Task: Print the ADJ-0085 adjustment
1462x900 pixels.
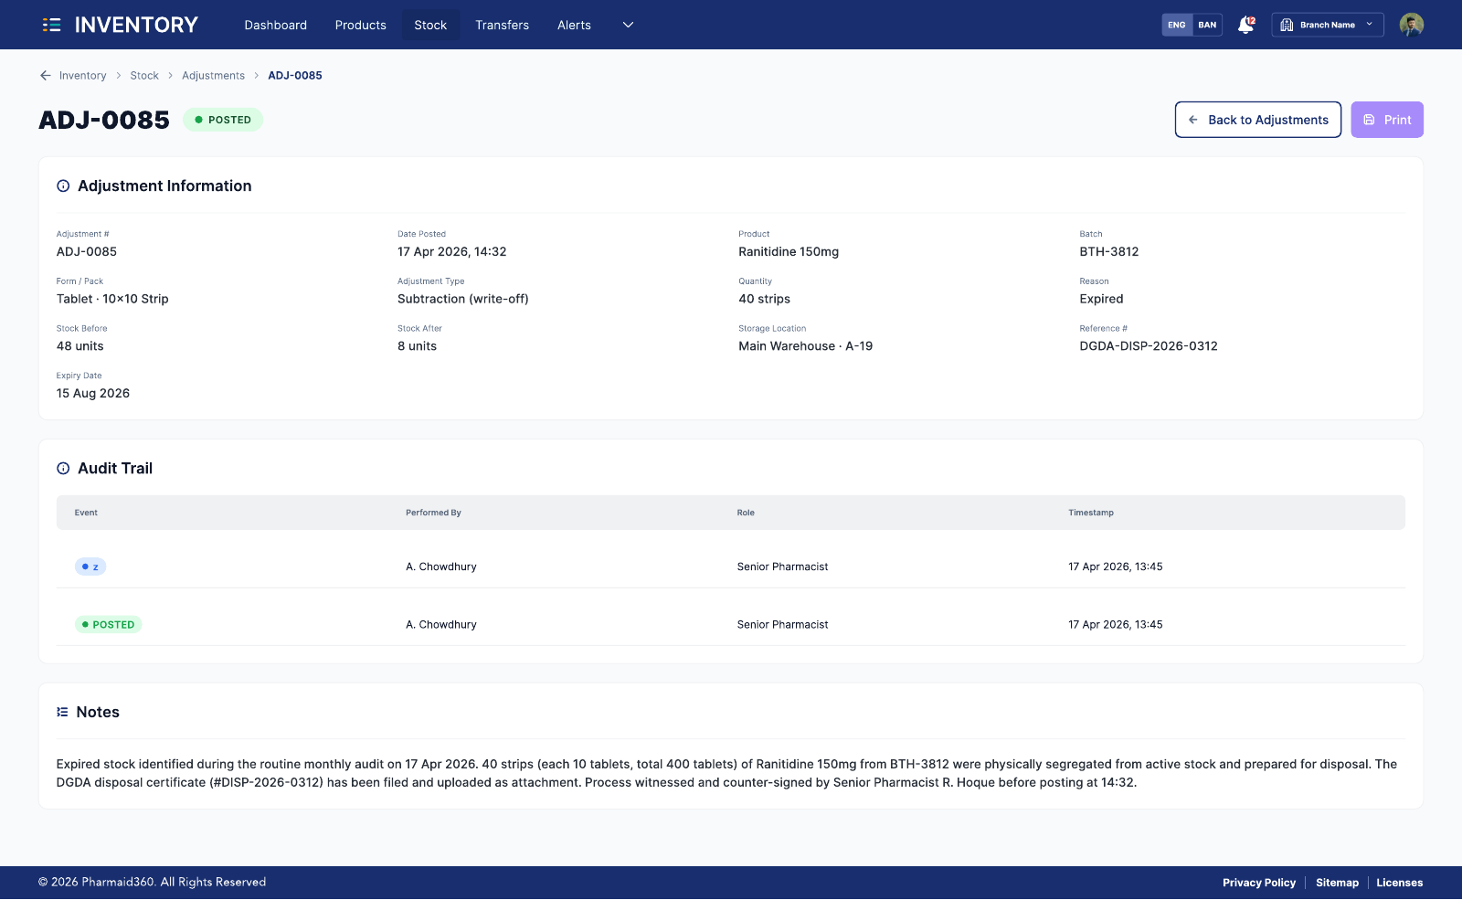Action: 1386,120
